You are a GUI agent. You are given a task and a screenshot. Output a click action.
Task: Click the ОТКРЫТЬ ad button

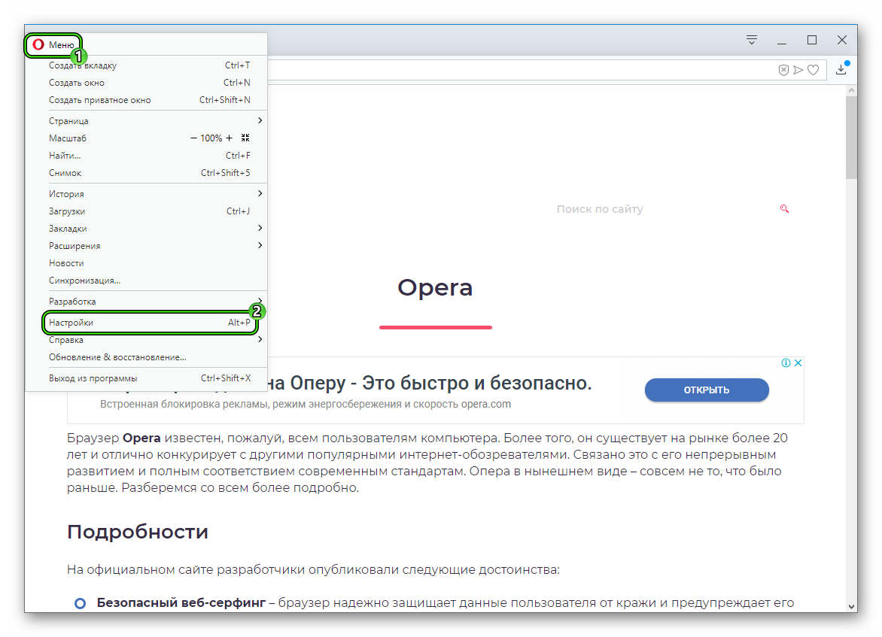[707, 390]
